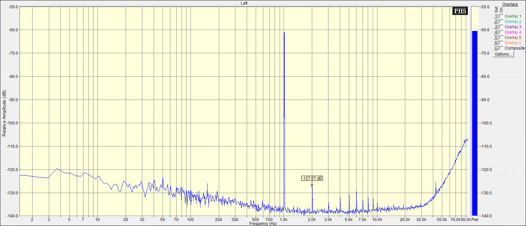Toggle the Overlay 5 checkbox

(501, 37)
